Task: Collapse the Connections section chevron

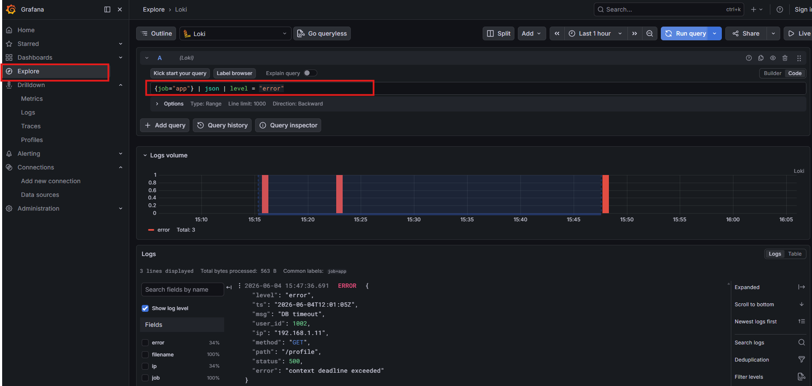Action: [121, 167]
